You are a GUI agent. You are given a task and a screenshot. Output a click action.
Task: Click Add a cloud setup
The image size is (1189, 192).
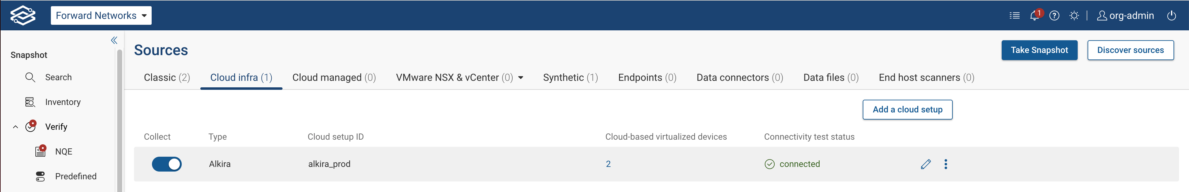pos(907,110)
